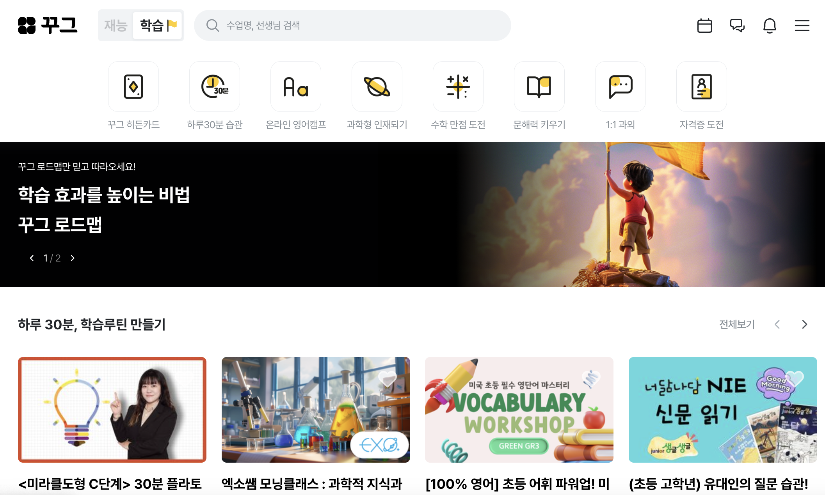Image resolution: width=825 pixels, height=495 pixels.
Task: Open the notifications bell
Action: pyautogui.click(x=770, y=26)
